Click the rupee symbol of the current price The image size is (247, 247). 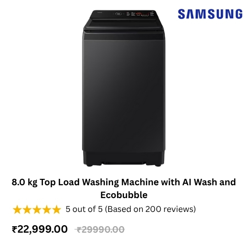click(x=14, y=229)
